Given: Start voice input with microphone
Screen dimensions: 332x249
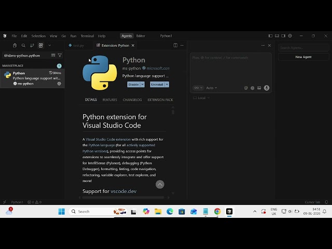Looking at the screenshot, I should [x=267, y=88].
